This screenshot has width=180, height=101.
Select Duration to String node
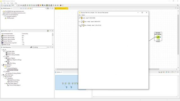(13, 82)
